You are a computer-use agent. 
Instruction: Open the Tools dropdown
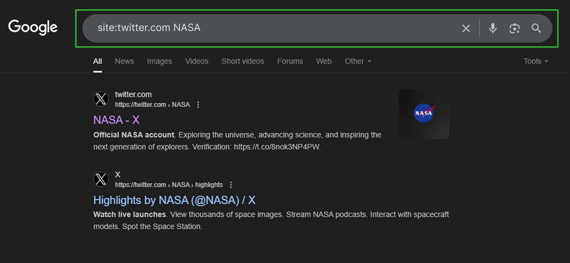pyautogui.click(x=536, y=61)
